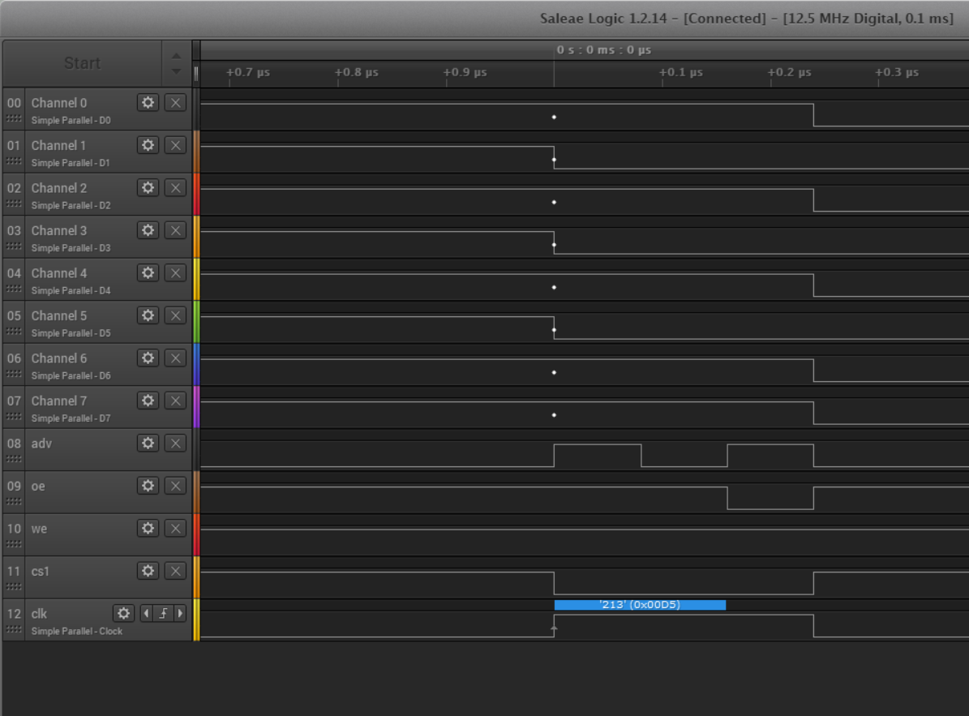Remove the we channel with X button
Viewport: 969px width, 716px height.
pyautogui.click(x=175, y=529)
